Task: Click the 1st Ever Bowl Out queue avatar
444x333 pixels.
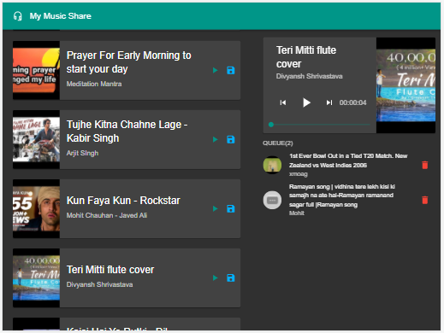Action: pos(272,165)
